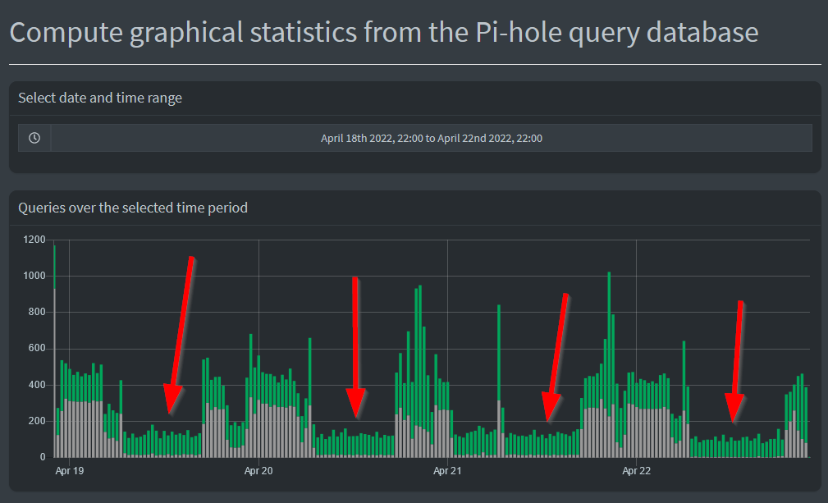Open the April 18th–22nd date range picker

pyautogui.click(x=431, y=138)
